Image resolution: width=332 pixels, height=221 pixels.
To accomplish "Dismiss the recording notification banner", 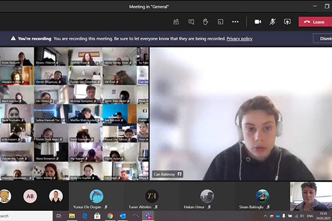I will 322,39.
